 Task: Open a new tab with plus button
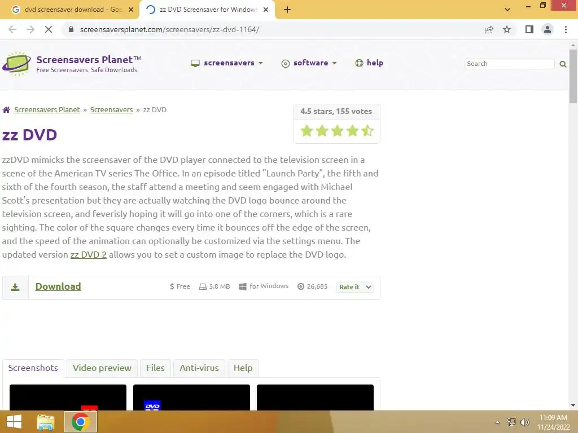tap(287, 10)
